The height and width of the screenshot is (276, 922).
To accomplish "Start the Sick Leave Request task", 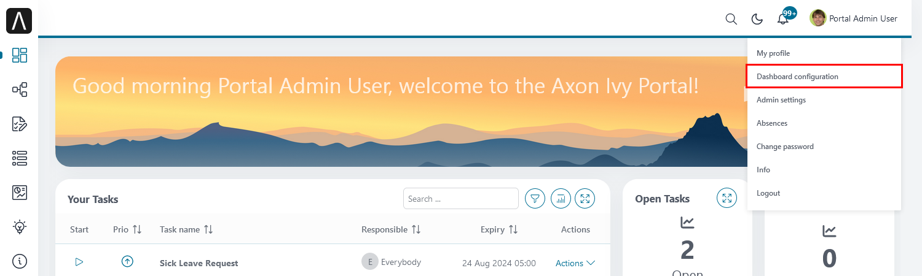I will [79, 262].
